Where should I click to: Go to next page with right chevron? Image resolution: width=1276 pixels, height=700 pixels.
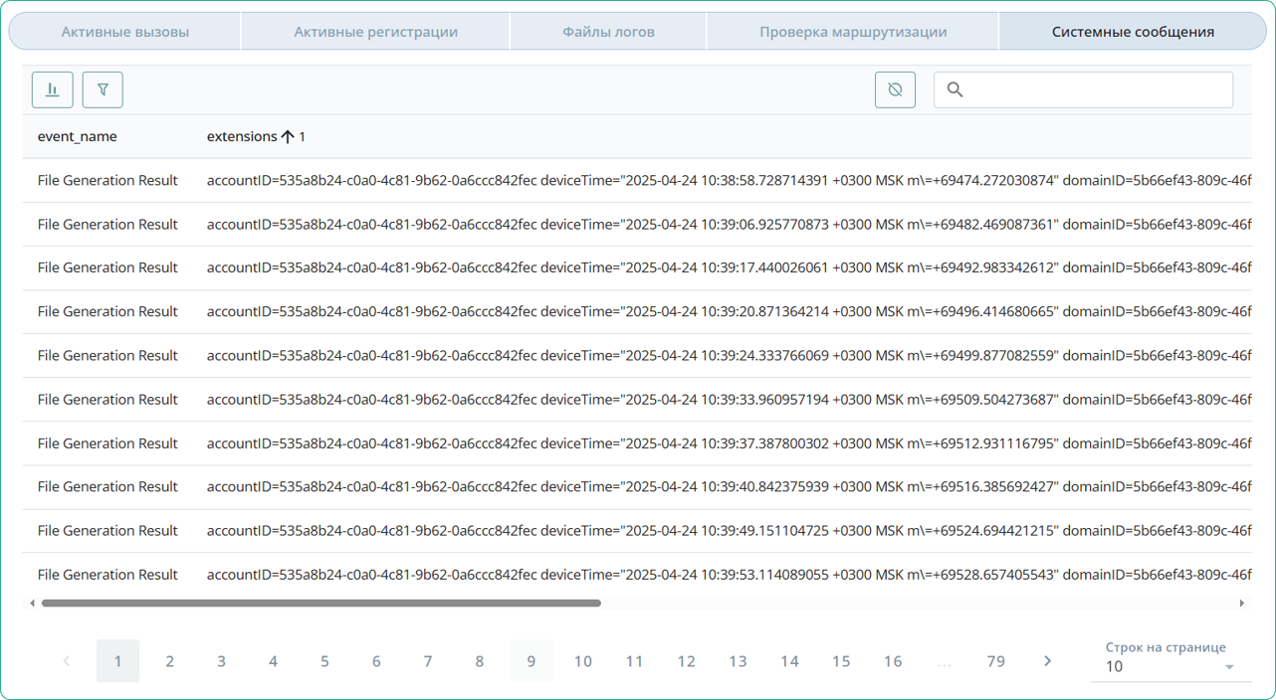click(x=1047, y=661)
